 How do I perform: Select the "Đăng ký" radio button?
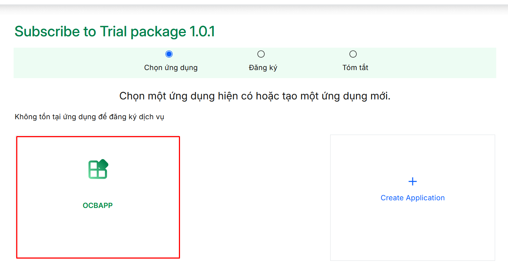pyautogui.click(x=261, y=54)
